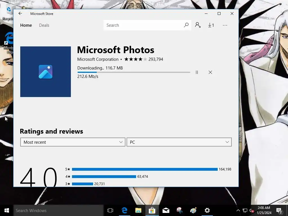Show hidden system tray icons

pyautogui.click(x=238, y=210)
